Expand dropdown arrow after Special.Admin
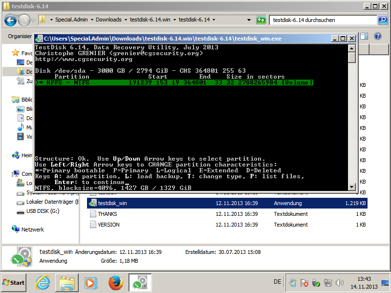391x293 pixels. click(x=92, y=20)
